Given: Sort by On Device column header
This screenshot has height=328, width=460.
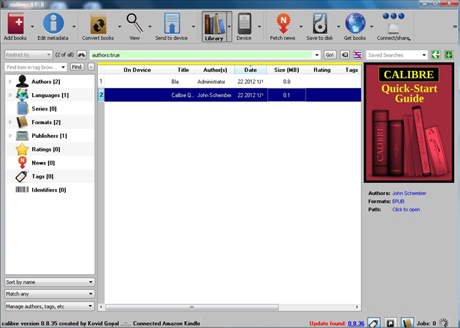Looking at the screenshot, I should point(137,70).
